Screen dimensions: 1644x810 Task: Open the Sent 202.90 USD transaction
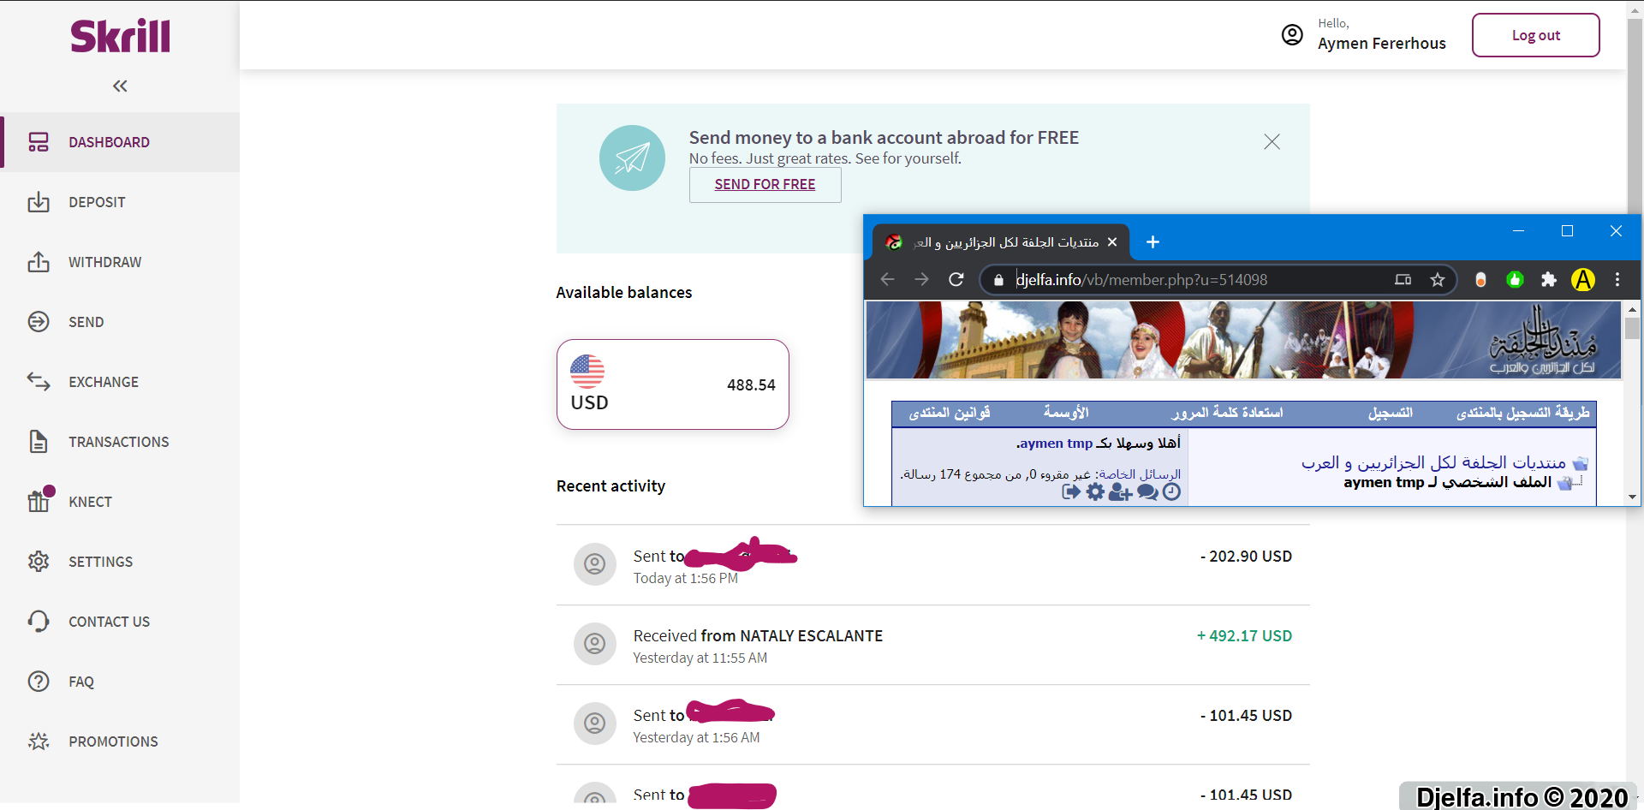pos(932,565)
